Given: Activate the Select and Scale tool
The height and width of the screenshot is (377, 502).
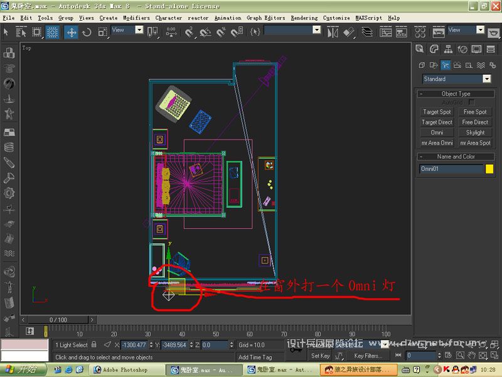Looking at the screenshot, I should pyautogui.click(x=102, y=32).
